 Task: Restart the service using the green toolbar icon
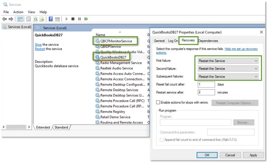[x=87, y=19]
